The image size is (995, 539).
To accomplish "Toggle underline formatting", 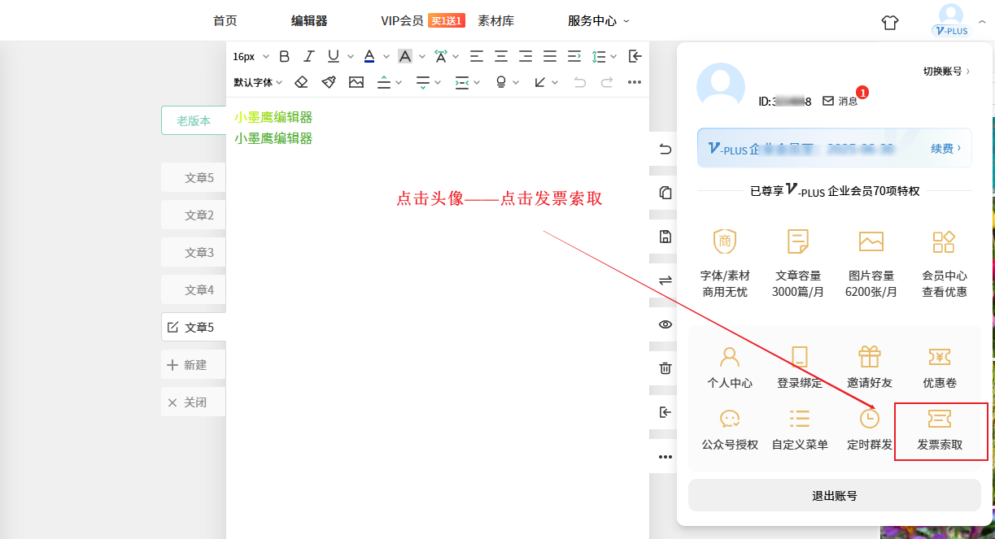I will pos(334,56).
